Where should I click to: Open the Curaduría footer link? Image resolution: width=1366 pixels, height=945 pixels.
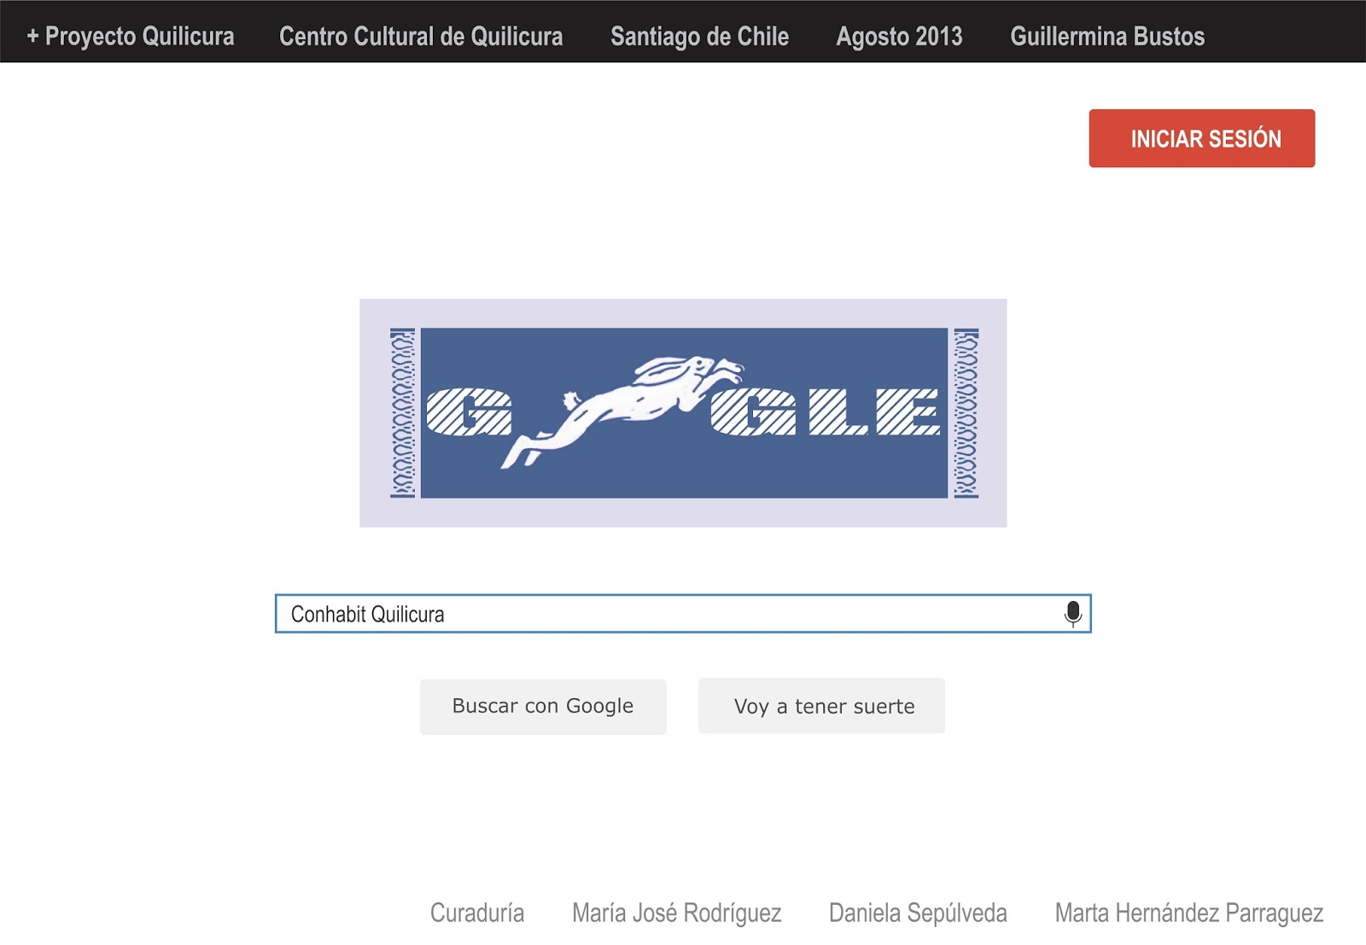477,913
